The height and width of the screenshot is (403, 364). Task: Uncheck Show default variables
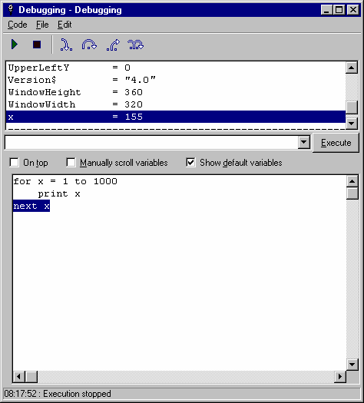[x=190, y=163]
